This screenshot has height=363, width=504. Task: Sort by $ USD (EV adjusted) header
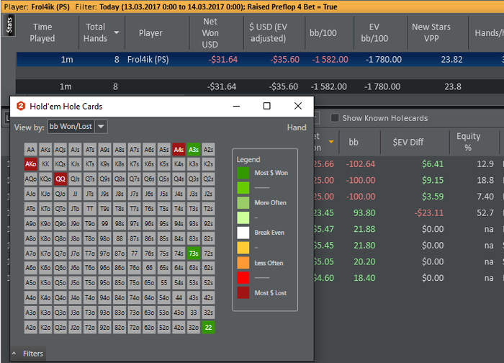tap(268, 32)
